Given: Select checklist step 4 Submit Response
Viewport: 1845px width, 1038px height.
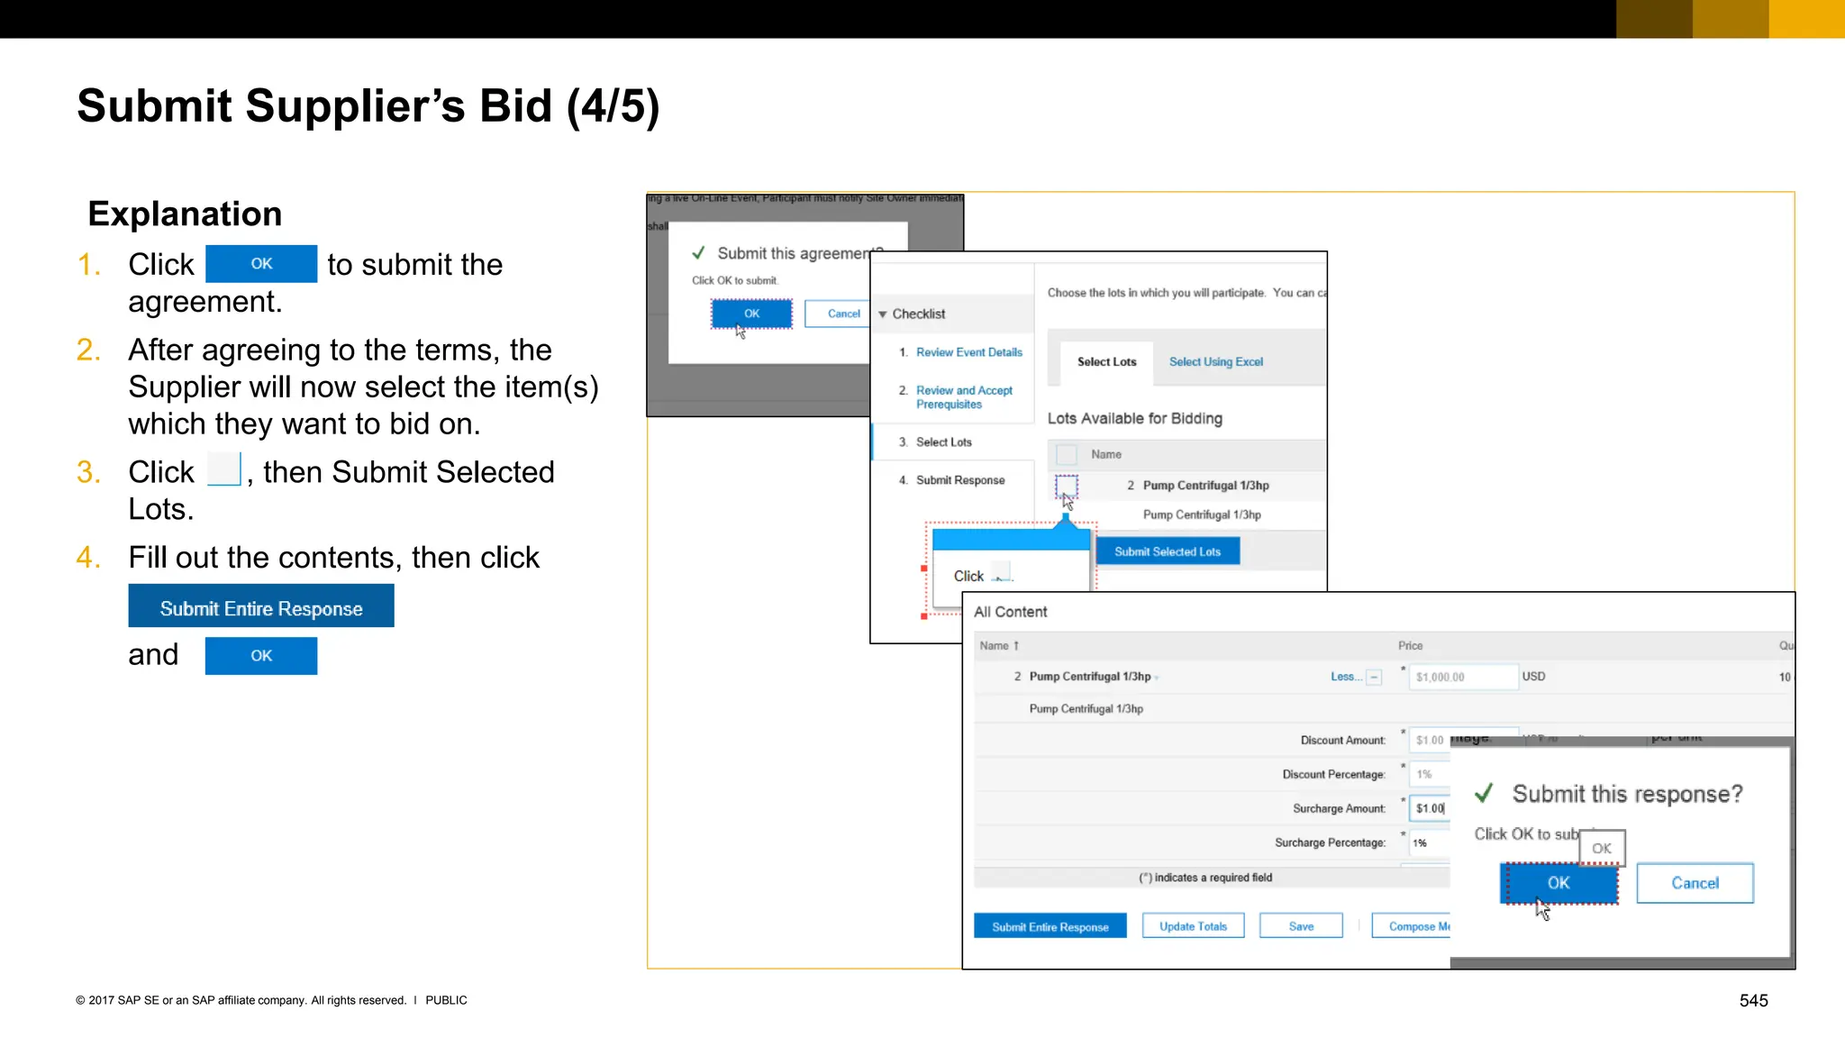Looking at the screenshot, I should pyautogui.click(x=960, y=480).
